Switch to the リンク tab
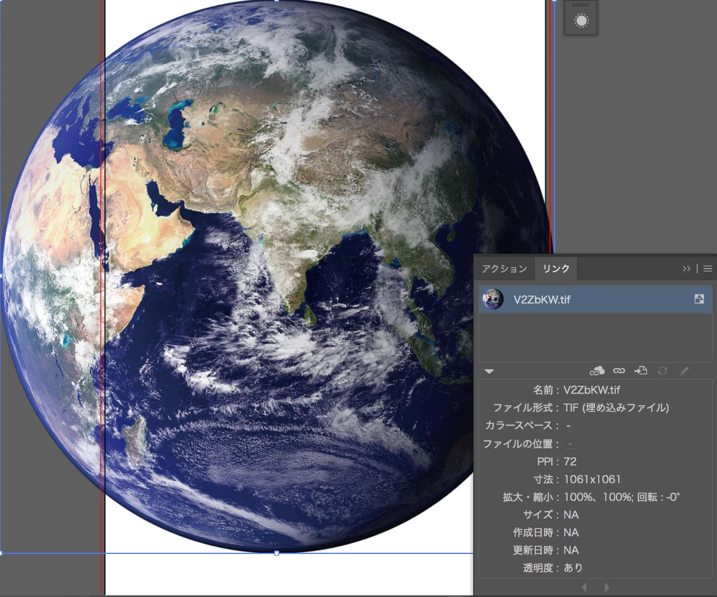717x597 pixels. 556,269
